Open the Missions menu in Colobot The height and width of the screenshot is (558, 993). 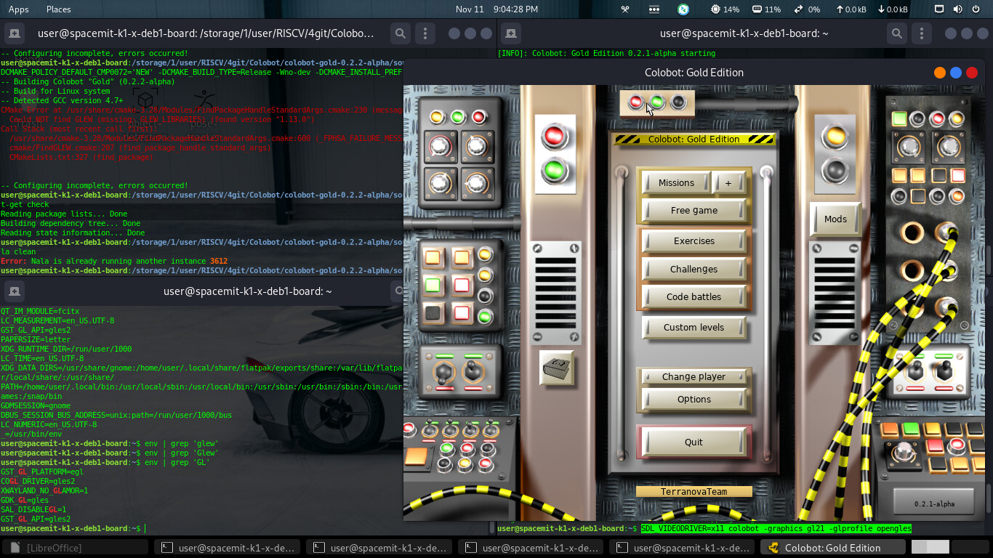(676, 183)
